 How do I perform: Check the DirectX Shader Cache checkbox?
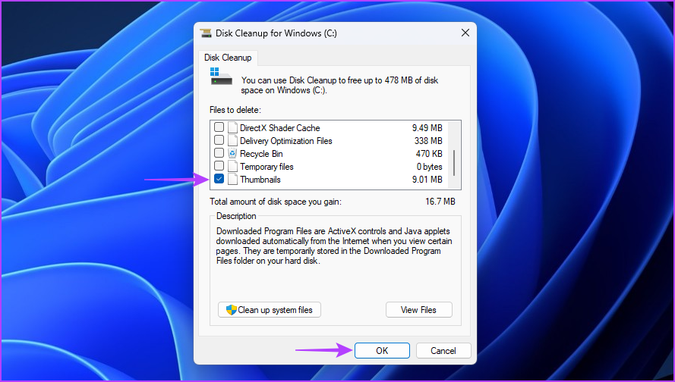pos(219,127)
